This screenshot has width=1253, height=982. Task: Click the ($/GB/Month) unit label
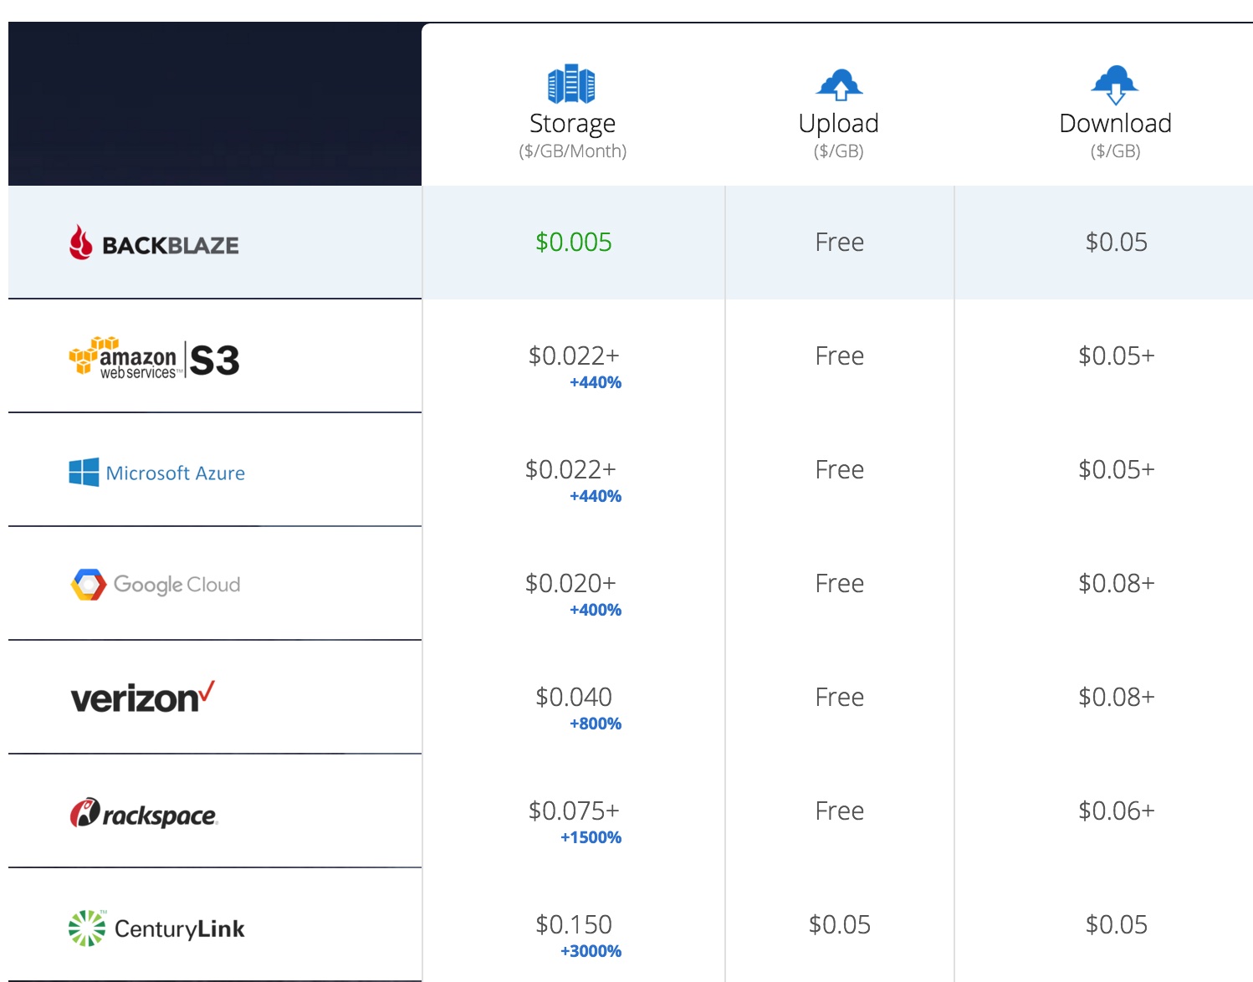tap(572, 151)
